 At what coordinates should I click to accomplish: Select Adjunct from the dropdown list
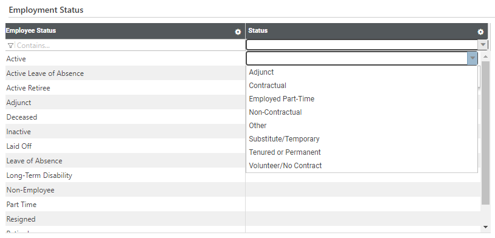[x=261, y=72]
